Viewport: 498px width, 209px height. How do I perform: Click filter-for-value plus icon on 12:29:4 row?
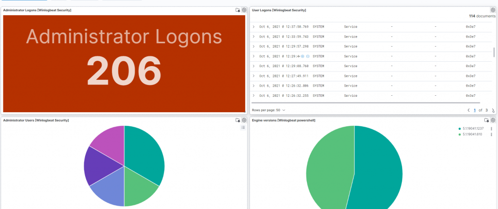click(302, 56)
